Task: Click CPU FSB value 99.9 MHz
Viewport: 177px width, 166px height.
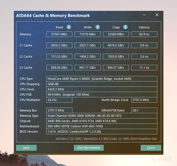Action: point(102,95)
